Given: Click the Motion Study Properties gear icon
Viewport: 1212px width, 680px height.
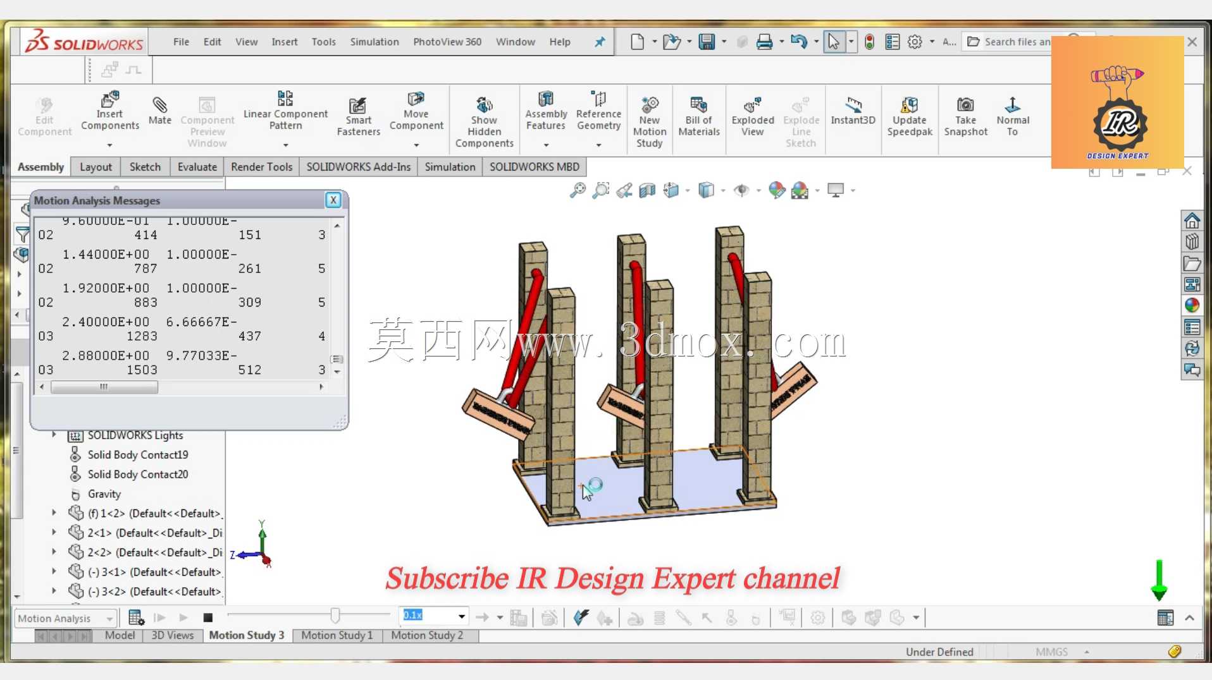Looking at the screenshot, I should pos(818,617).
